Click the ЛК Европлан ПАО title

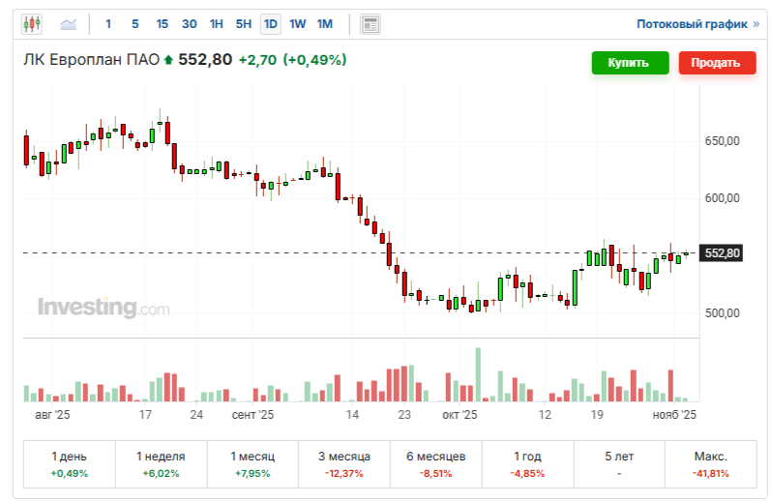click(92, 60)
